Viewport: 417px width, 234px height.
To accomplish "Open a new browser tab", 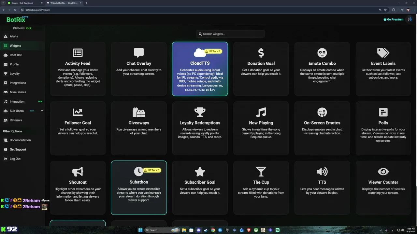I will (86, 3).
